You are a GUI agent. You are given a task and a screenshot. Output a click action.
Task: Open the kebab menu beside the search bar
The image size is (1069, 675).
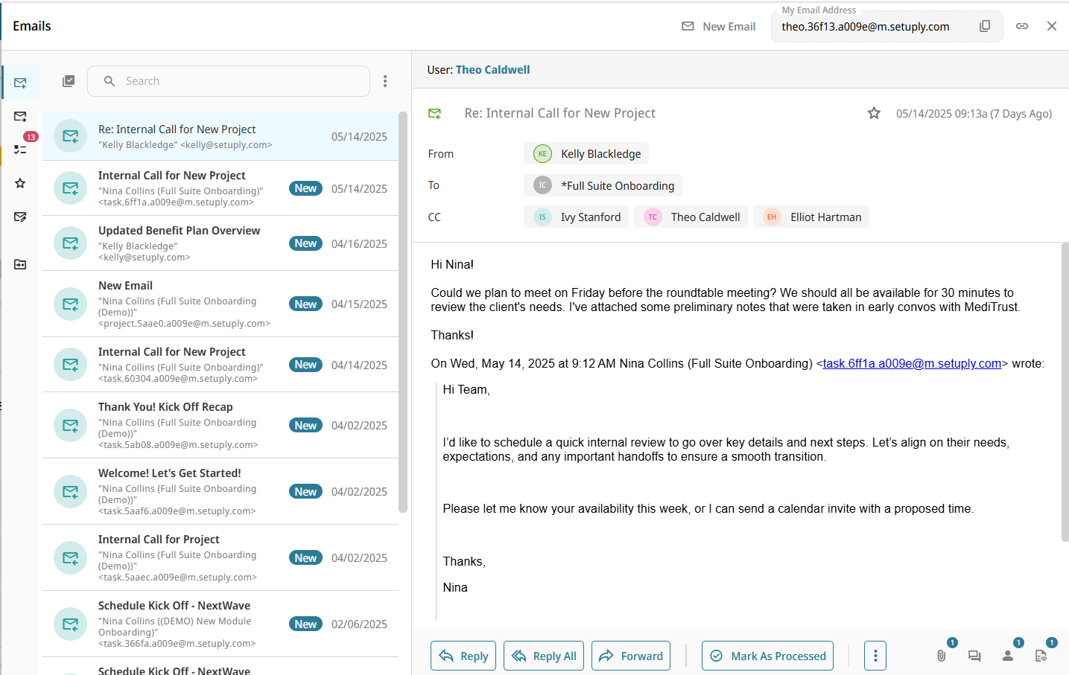[x=385, y=80]
